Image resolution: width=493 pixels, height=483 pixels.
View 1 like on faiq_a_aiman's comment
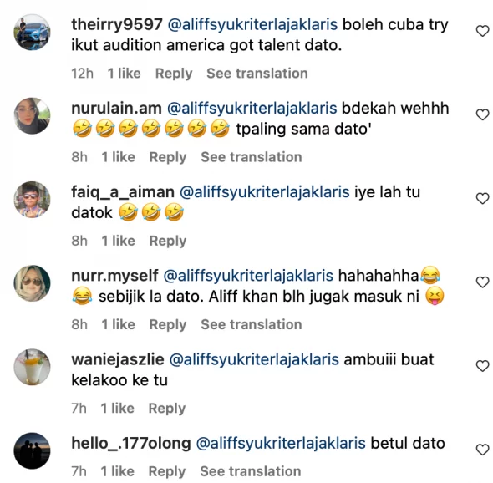pyautogui.click(x=118, y=241)
